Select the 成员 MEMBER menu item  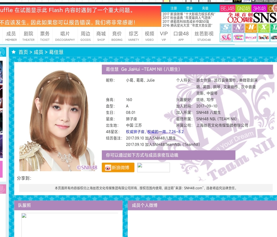tap(11, 36)
